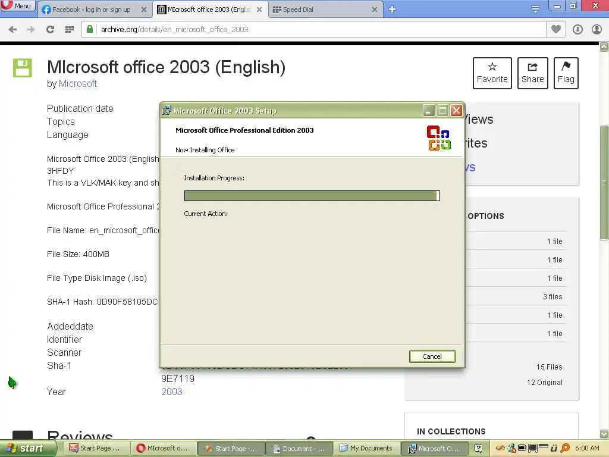Open the Opera tab list menu icon

pos(535,10)
